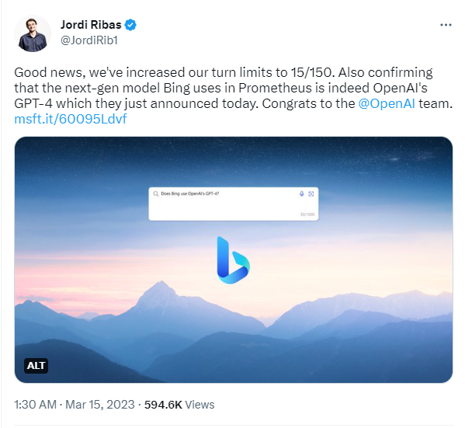This screenshot has width=465, height=428.
Task: Click the visual search icon in the search box
Action: [x=311, y=194]
